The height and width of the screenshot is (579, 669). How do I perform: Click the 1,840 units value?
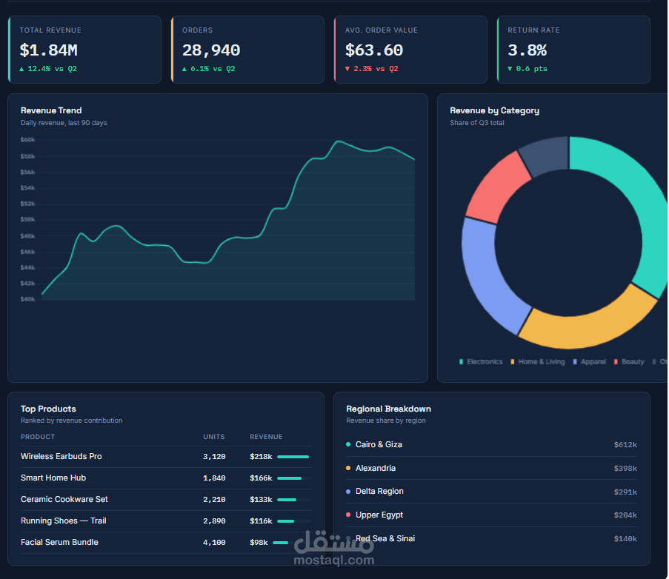pyautogui.click(x=214, y=478)
